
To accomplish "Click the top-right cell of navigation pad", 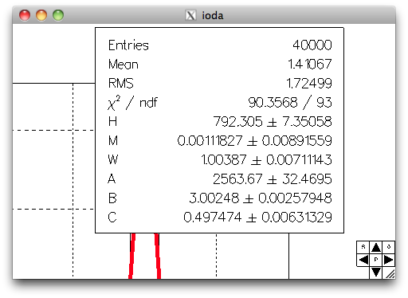I will click(389, 247).
